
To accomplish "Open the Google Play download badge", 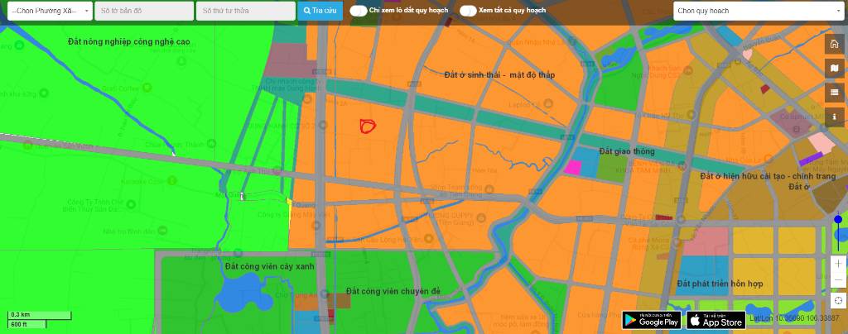I will (x=652, y=319).
